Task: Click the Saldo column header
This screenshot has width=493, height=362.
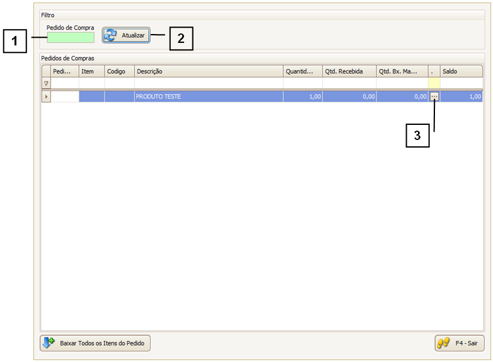Action: pos(461,71)
